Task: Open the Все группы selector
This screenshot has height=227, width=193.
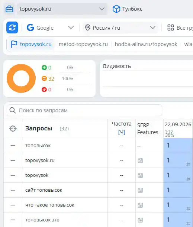Action: pos(180,27)
